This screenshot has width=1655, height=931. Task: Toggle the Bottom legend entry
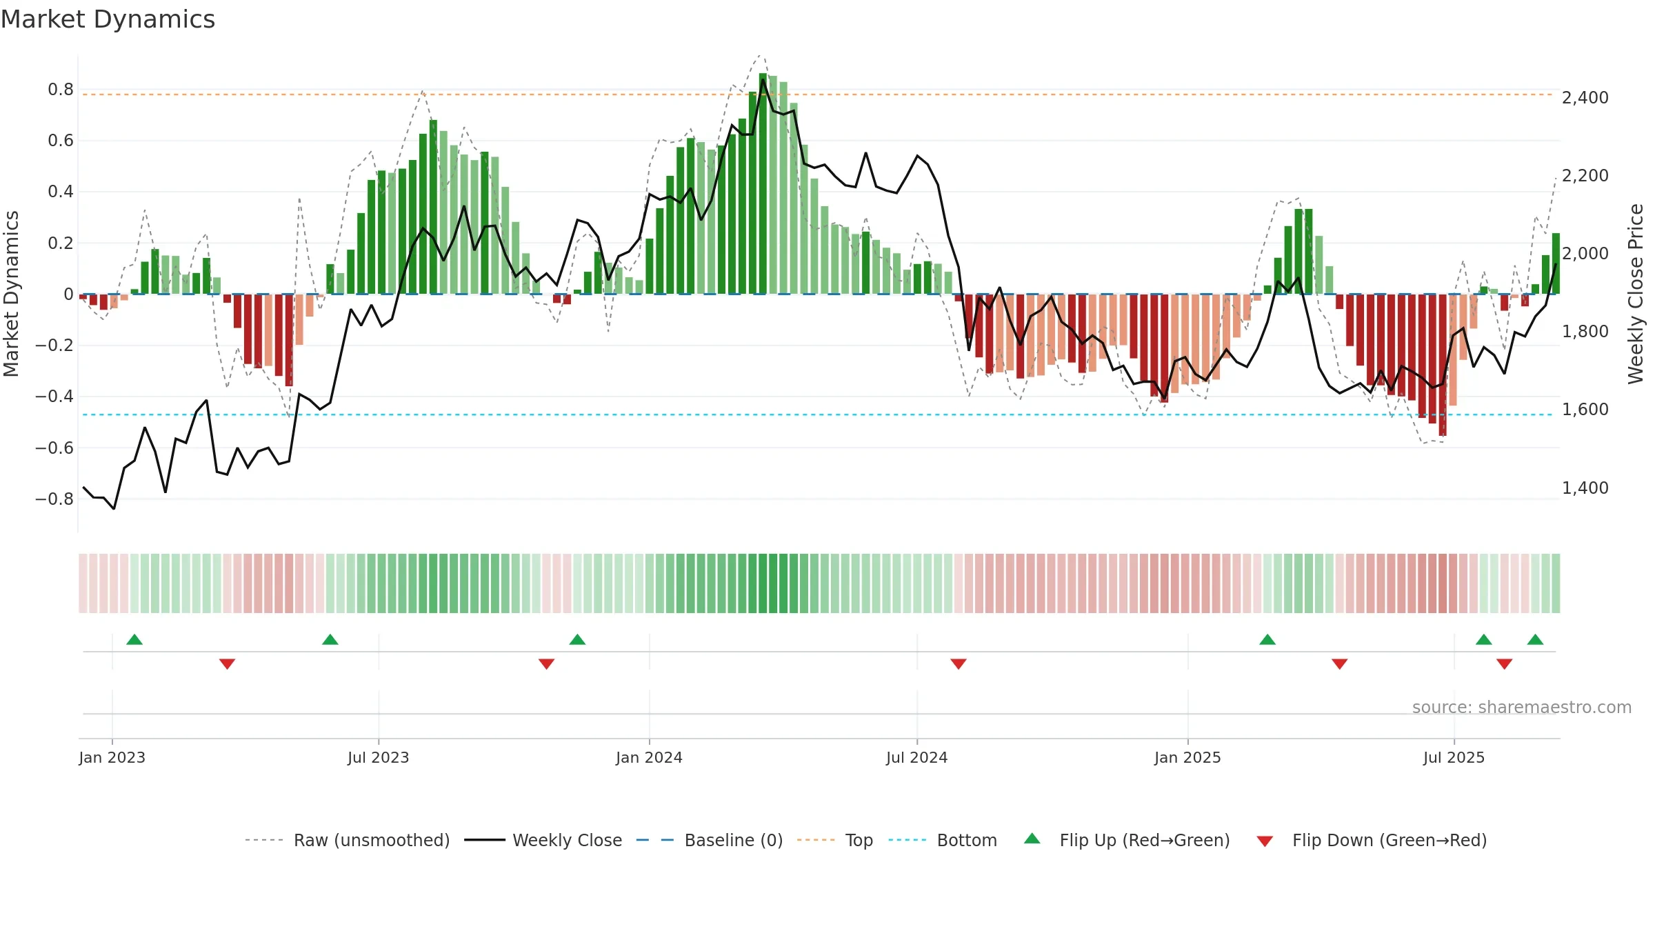click(943, 840)
